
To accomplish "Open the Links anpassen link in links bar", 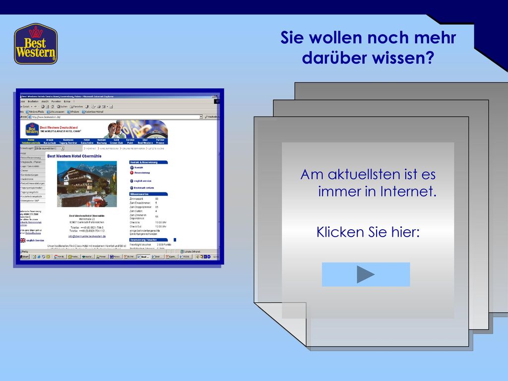I will 56,112.
